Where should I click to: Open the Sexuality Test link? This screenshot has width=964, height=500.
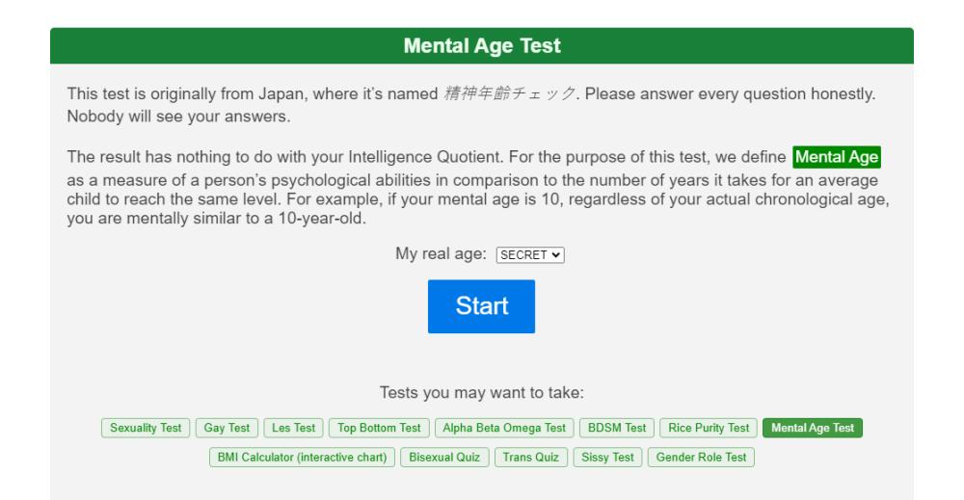tap(146, 428)
